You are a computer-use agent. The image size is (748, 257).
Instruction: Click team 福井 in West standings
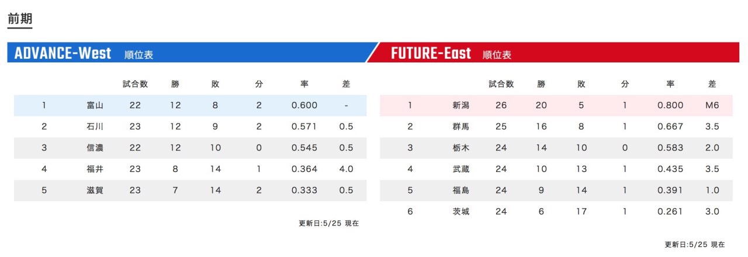click(x=95, y=169)
